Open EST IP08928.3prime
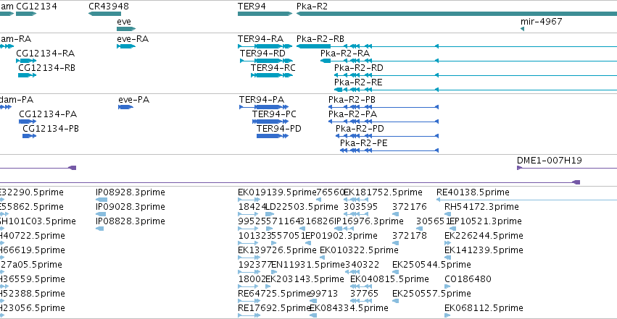 click(x=102, y=200)
